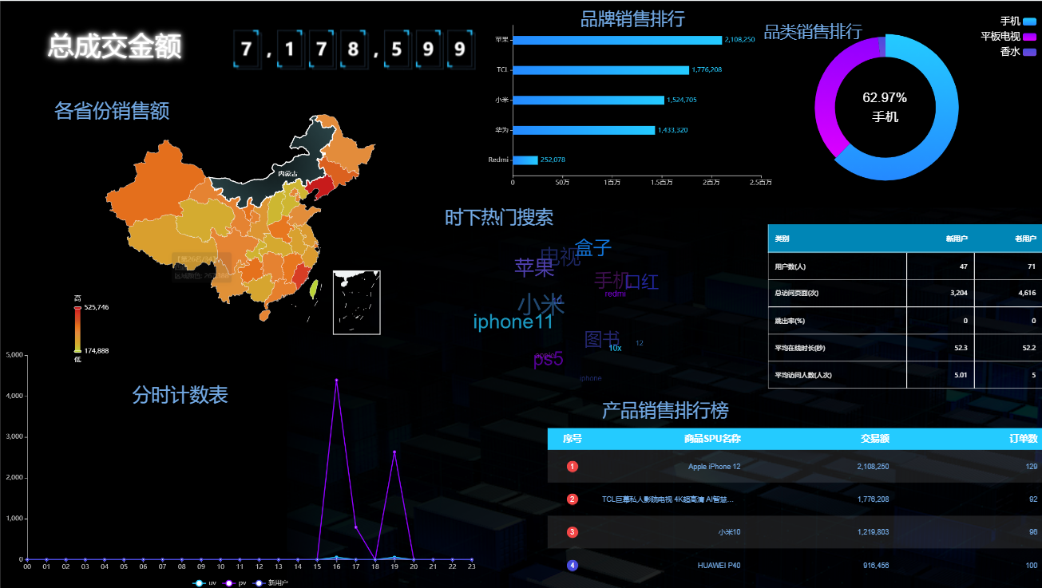The width and height of the screenshot is (1042, 588).
Task: Click the map's red-to-yellow color scale bar
Action: 77,329
